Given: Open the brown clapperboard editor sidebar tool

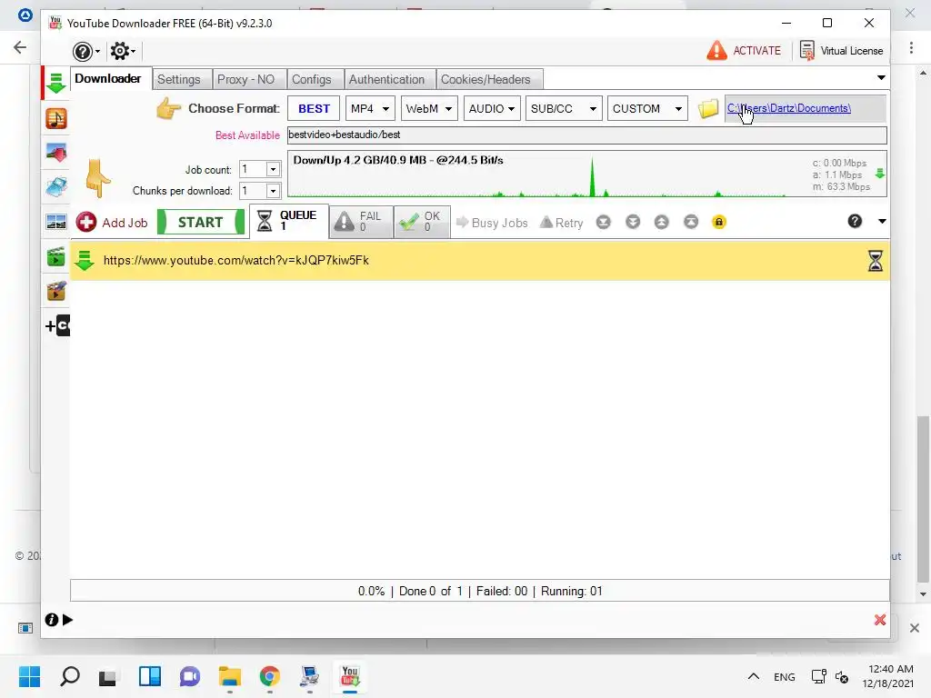Looking at the screenshot, I should click(56, 292).
